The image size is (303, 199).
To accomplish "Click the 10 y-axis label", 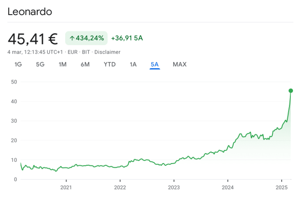I will click(x=14, y=160).
